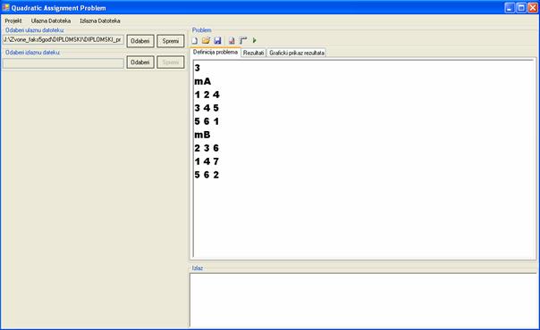Click the hammer build icon in the Problem toolbar
Screen dimensions: 540x330
click(x=243, y=41)
